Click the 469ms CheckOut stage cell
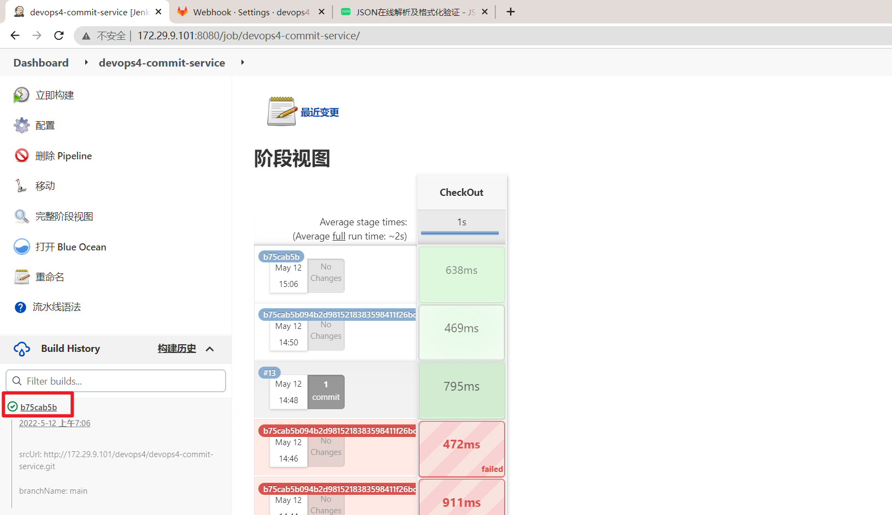892x515 pixels. 462,332
